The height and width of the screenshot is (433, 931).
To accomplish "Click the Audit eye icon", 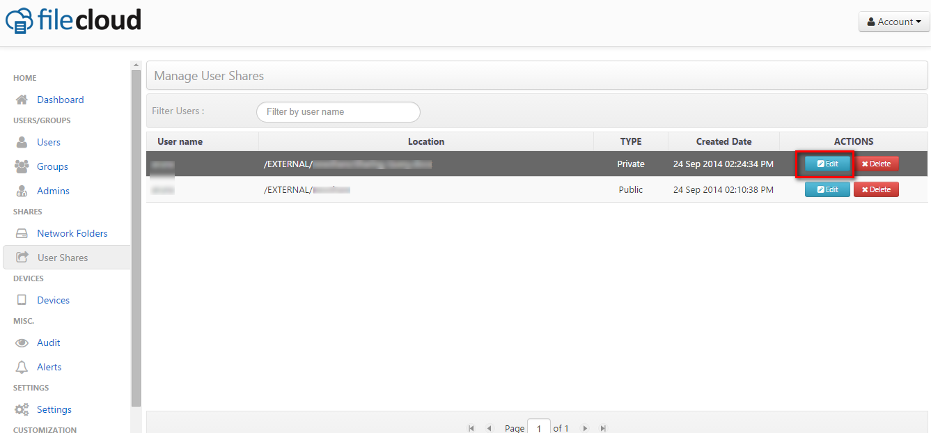I will point(22,343).
